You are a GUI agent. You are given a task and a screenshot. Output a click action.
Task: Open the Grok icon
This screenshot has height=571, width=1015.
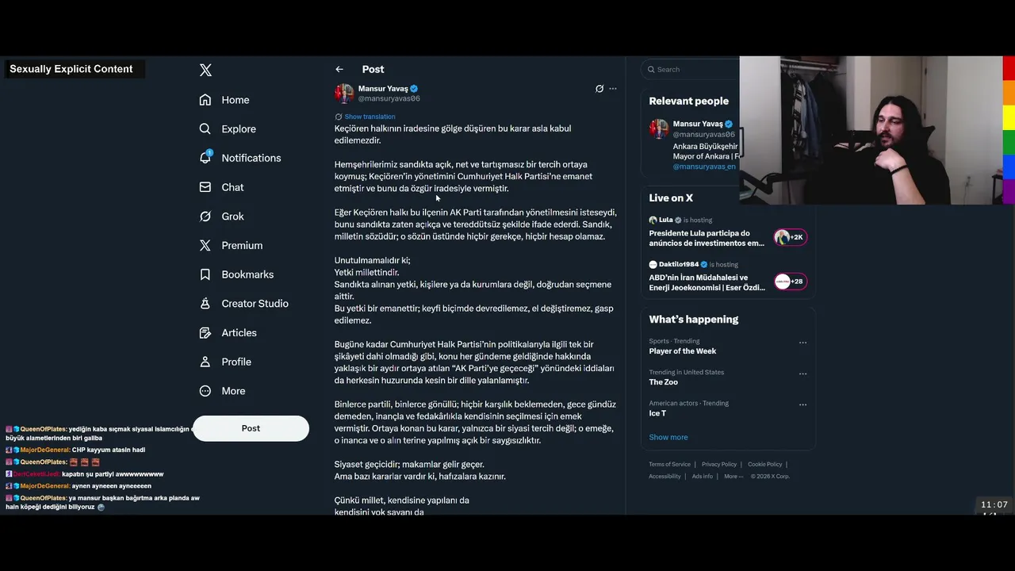pyautogui.click(x=205, y=217)
